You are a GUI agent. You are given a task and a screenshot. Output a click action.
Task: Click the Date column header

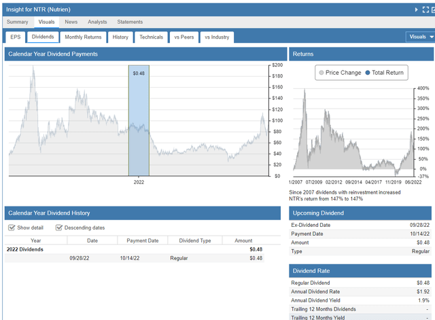tap(92, 241)
